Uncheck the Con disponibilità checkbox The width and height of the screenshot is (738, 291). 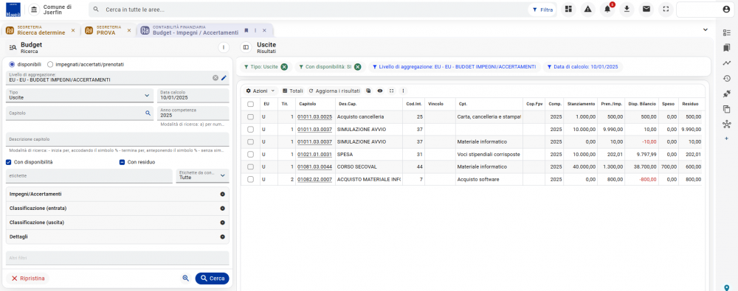[x=8, y=162]
